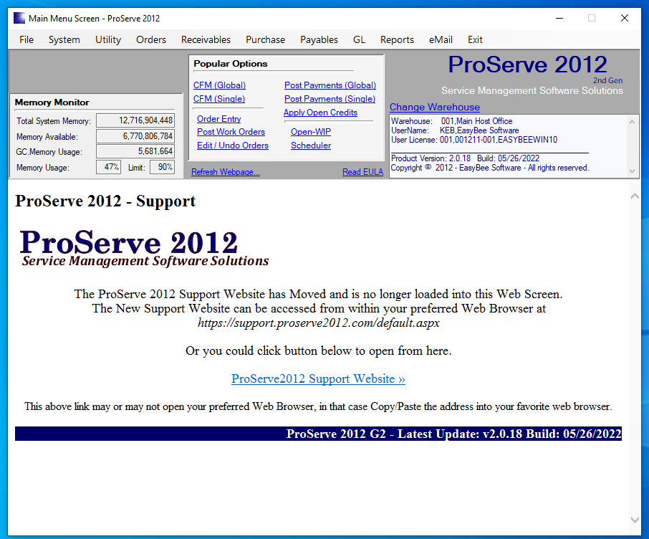Click the 'Popular Options' heading
The image size is (649, 539).
pyautogui.click(x=230, y=64)
